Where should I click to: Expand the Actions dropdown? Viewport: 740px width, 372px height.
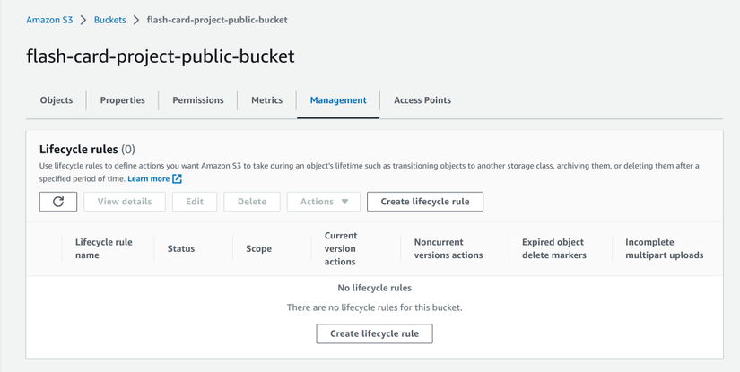(x=324, y=202)
